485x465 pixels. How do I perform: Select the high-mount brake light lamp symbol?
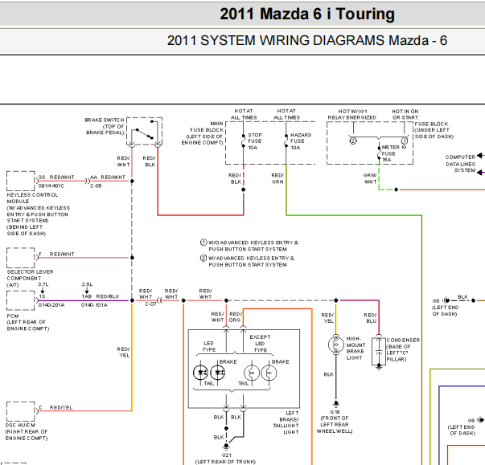point(336,345)
